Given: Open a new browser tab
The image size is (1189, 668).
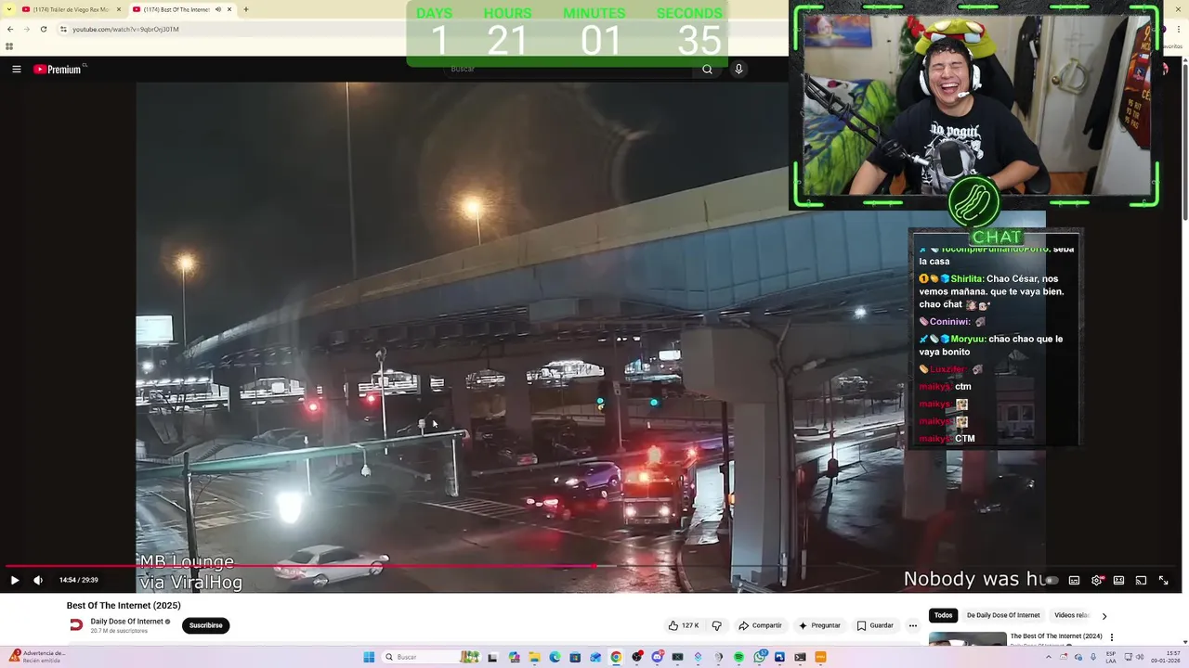Looking at the screenshot, I should [x=246, y=9].
